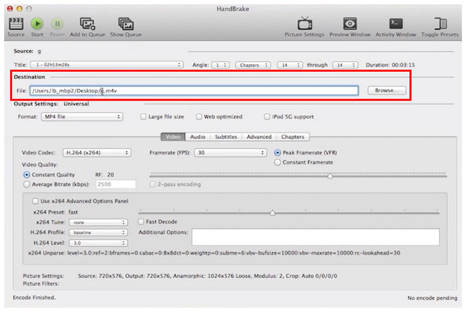Enable the Fast Decode checkbox
The width and height of the screenshot is (466, 312).
(141, 222)
